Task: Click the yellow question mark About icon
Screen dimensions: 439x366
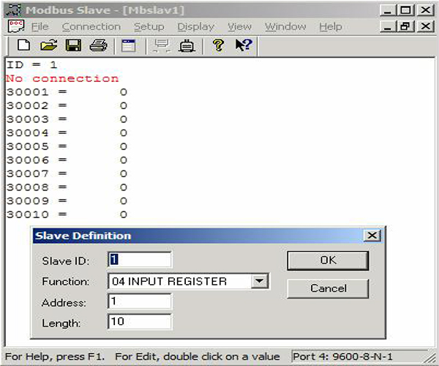Action: [218, 45]
